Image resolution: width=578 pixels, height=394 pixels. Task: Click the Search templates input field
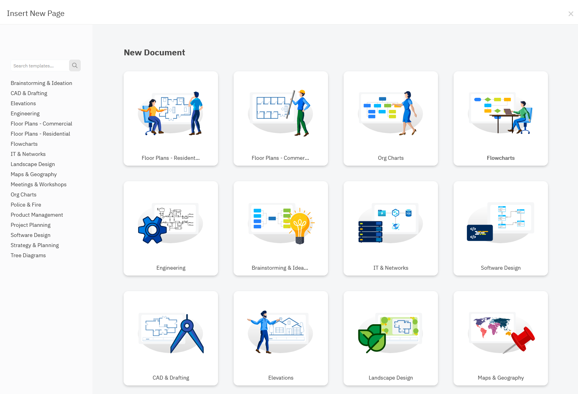click(x=39, y=66)
